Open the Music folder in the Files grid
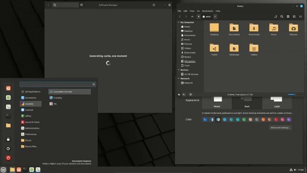Image resolution: width=307 pixels, height=173 pixels. [274, 29]
